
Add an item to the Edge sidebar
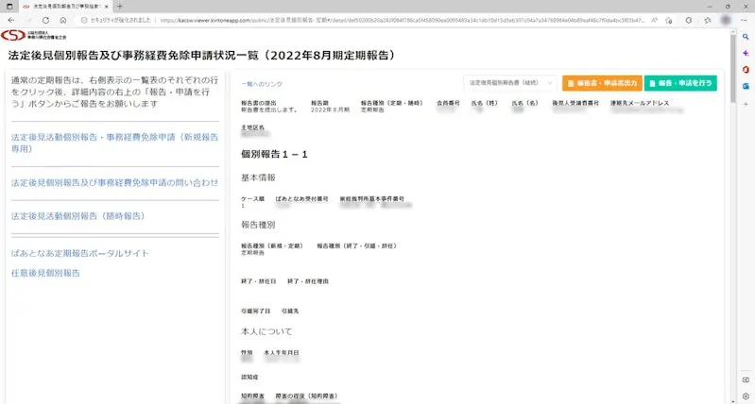[746, 104]
